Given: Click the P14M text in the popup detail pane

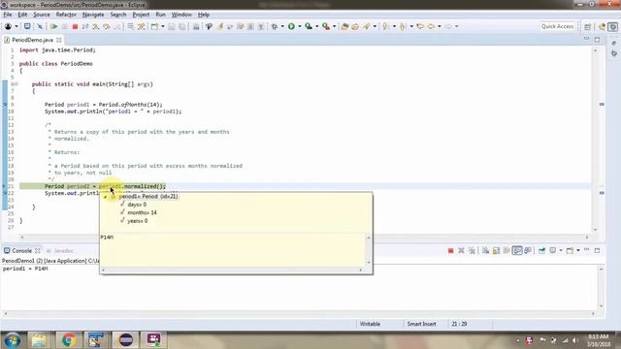Looking at the screenshot, I should pyautogui.click(x=107, y=237).
